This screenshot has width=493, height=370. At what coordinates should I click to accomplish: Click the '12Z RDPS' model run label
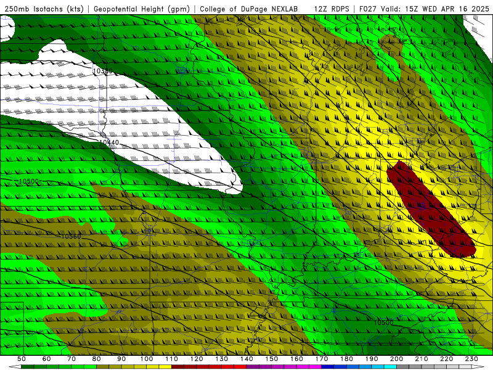[332, 9]
